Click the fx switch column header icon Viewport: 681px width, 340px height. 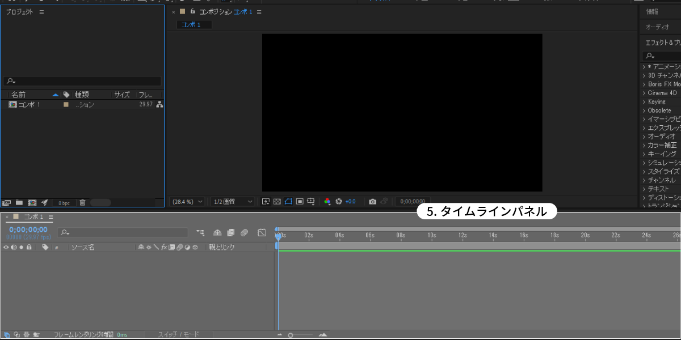[163, 248]
